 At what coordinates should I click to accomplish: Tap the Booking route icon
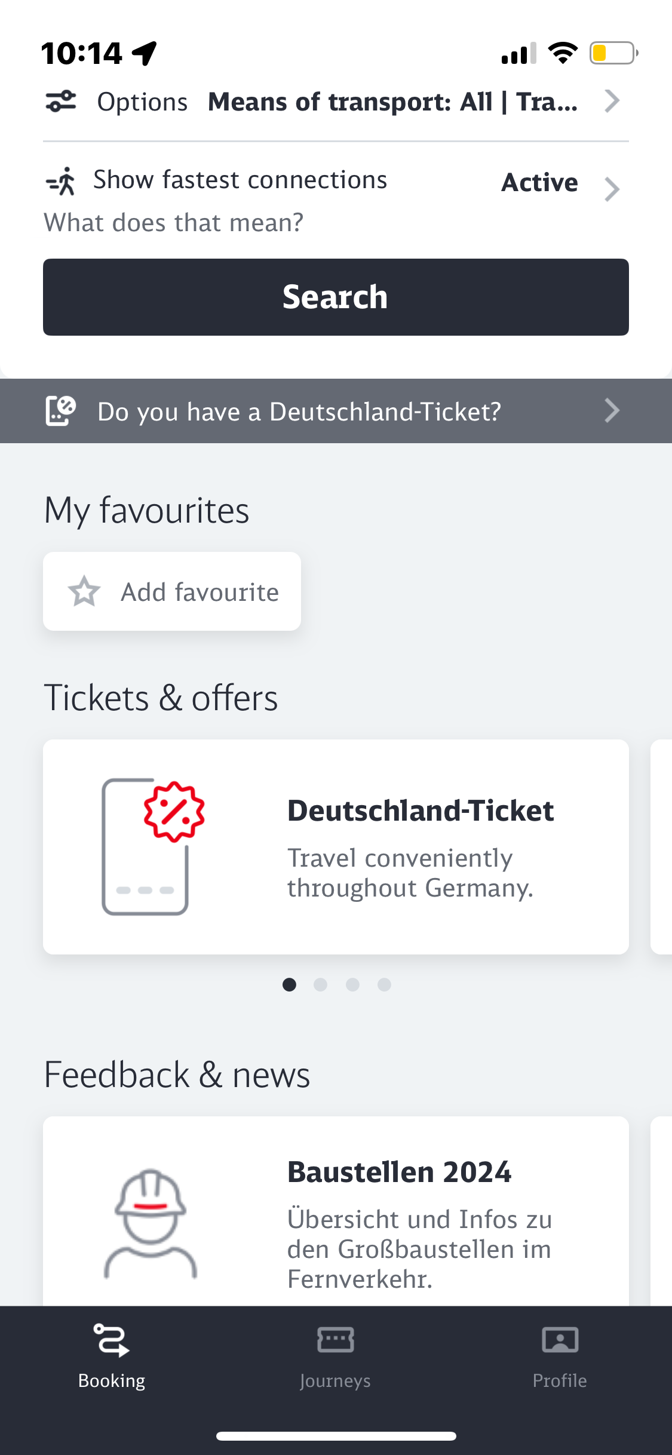[x=111, y=1340]
